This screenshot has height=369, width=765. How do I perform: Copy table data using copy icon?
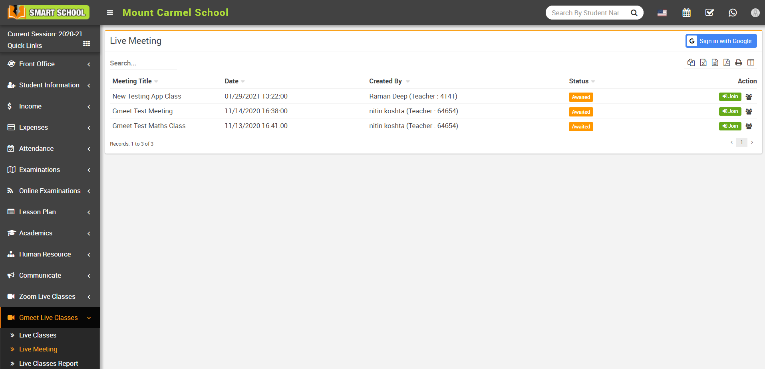[691, 63]
